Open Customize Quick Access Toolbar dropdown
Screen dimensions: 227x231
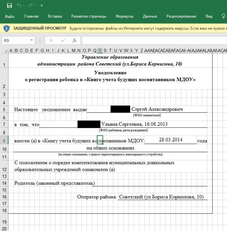42,5
